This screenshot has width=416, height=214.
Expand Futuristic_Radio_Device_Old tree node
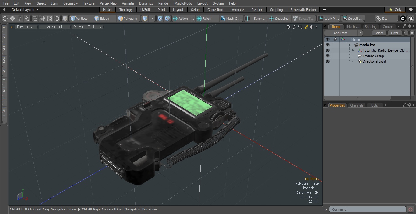tap(353, 50)
